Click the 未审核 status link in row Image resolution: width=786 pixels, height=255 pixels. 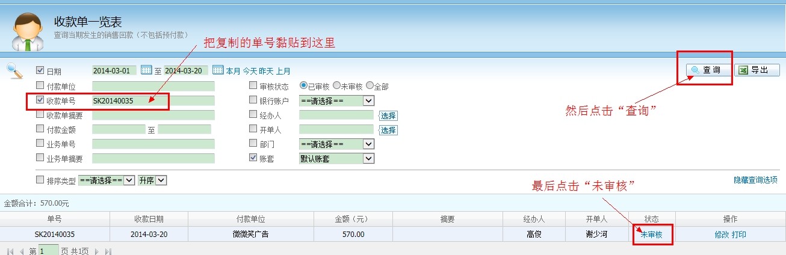[651, 235]
